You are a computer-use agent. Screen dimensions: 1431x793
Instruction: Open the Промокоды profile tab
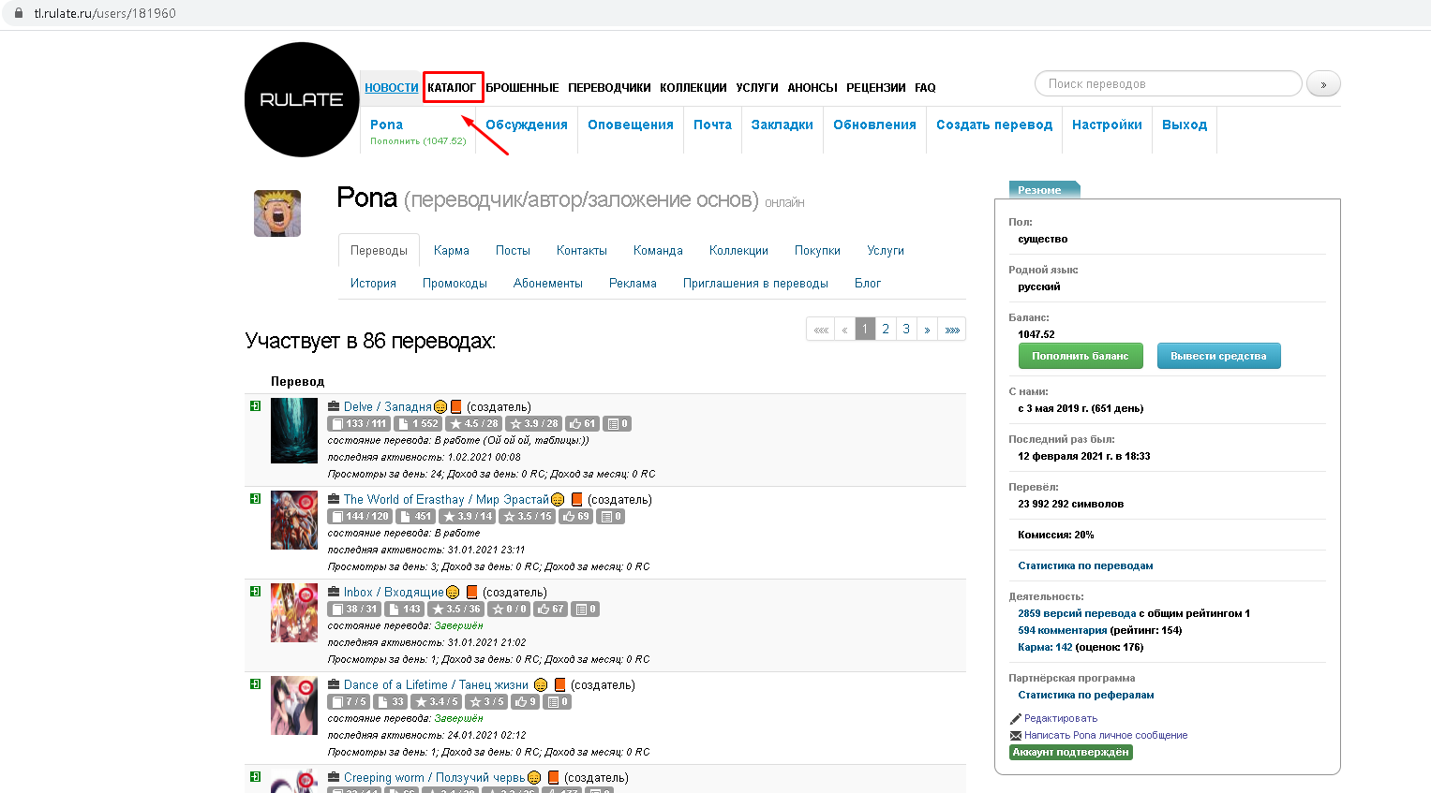click(455, 284)
